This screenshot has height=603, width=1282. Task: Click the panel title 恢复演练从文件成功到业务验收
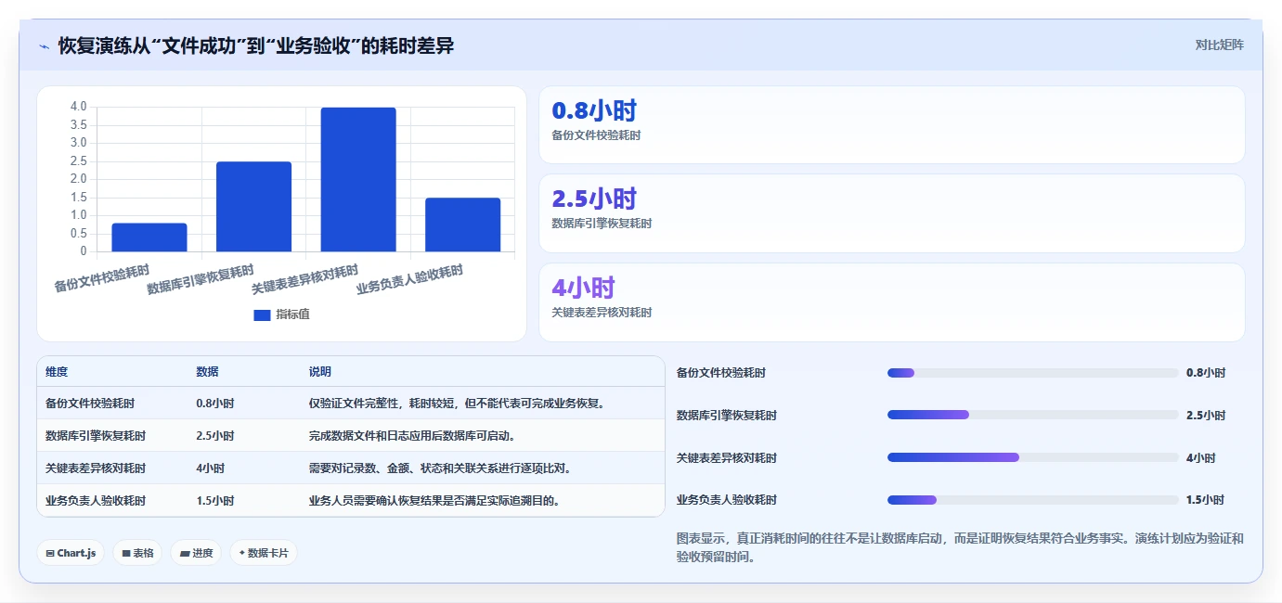[256, 45]
